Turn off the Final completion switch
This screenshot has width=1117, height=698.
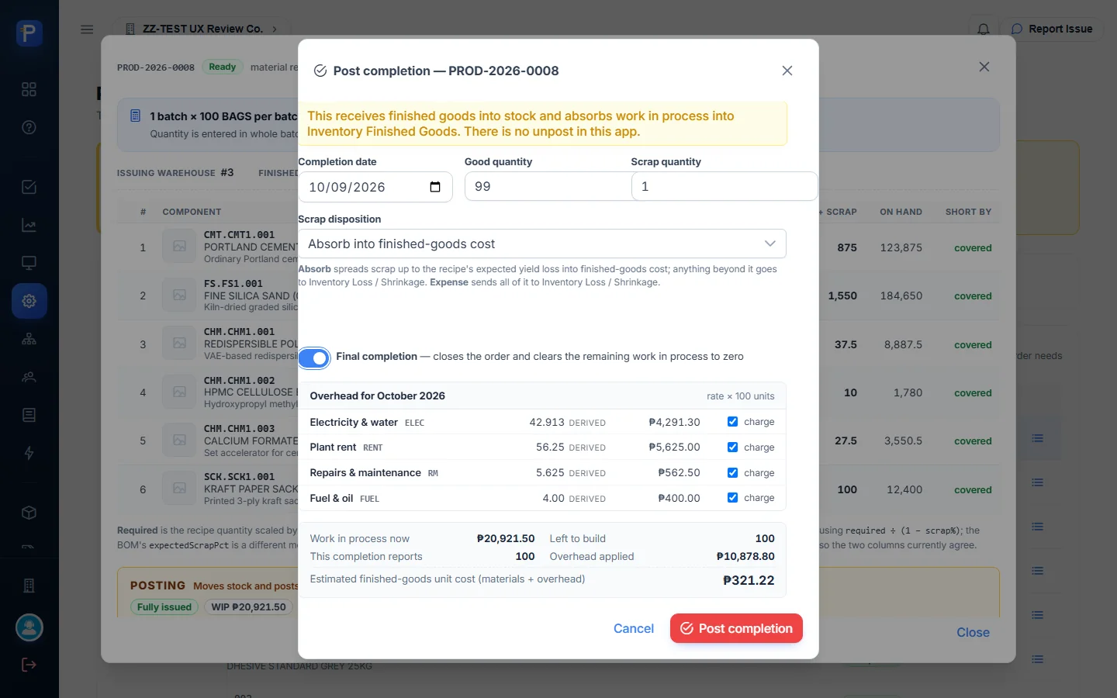point(314,358)
